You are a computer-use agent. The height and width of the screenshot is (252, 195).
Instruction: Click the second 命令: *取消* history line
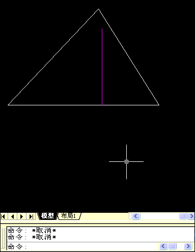tap(32, 237)
